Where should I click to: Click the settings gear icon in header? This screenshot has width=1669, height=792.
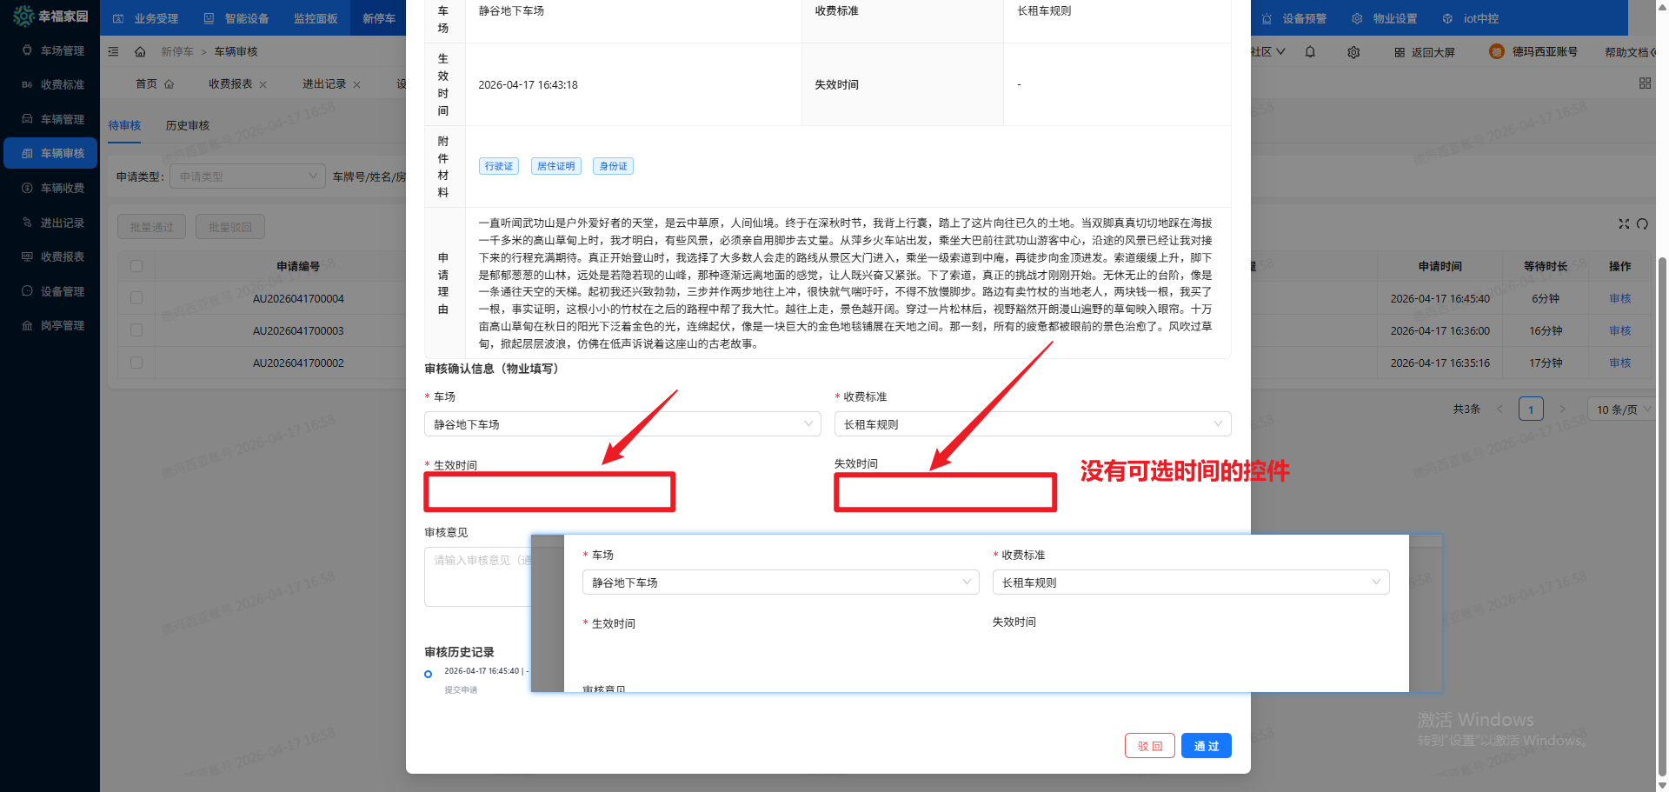pos(1353,52)
